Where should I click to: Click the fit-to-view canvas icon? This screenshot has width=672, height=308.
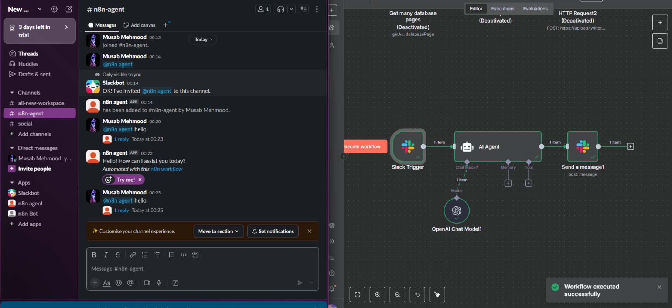357,295
